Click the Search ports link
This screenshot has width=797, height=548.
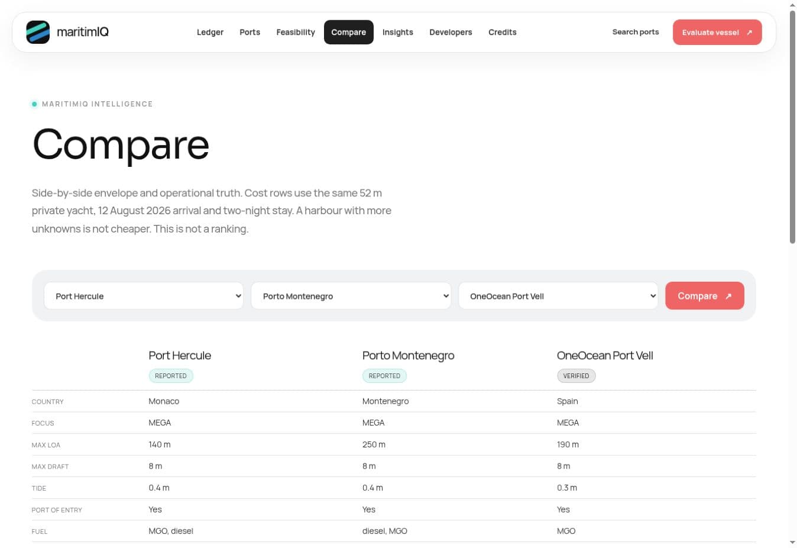coord(636,32)
